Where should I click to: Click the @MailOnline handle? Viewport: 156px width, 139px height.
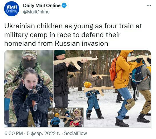36,12
